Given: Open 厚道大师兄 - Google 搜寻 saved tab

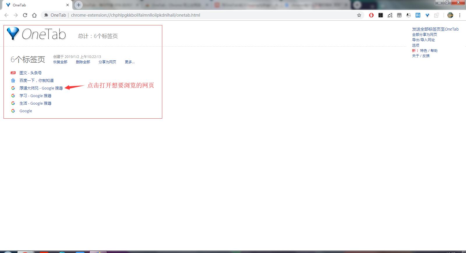Looking at the screenshot, I should pos(41,88).
